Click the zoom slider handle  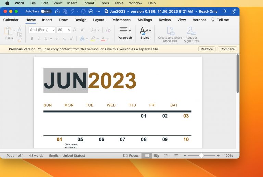tap(201, 156)
